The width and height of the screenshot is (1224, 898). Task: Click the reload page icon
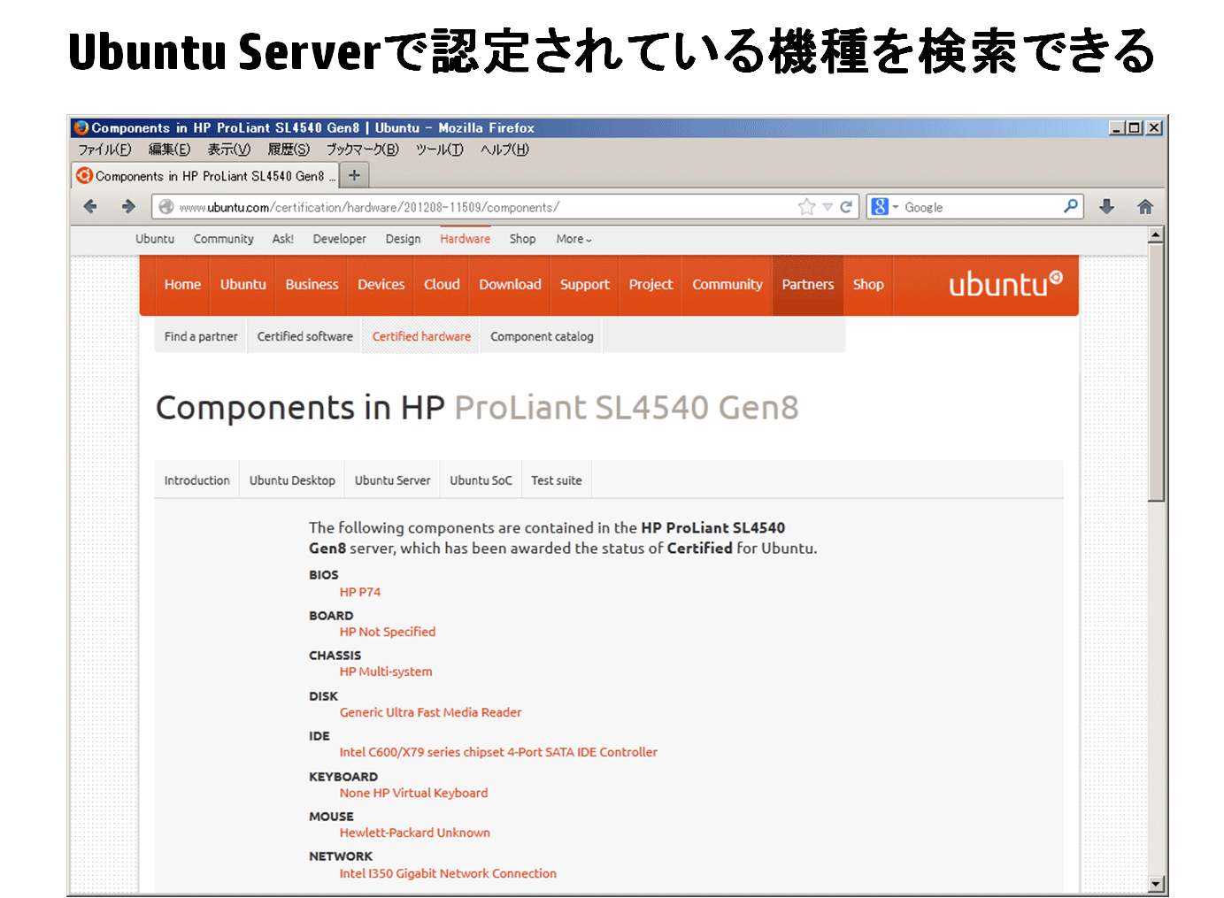pos(846,207)
